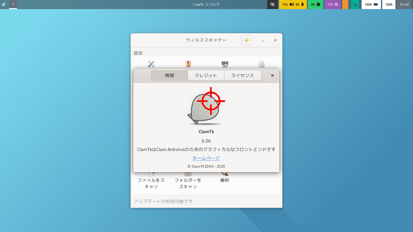This screenshot has width=413, height=232.
Task: Open the ホームページ link
Action: 206,158
